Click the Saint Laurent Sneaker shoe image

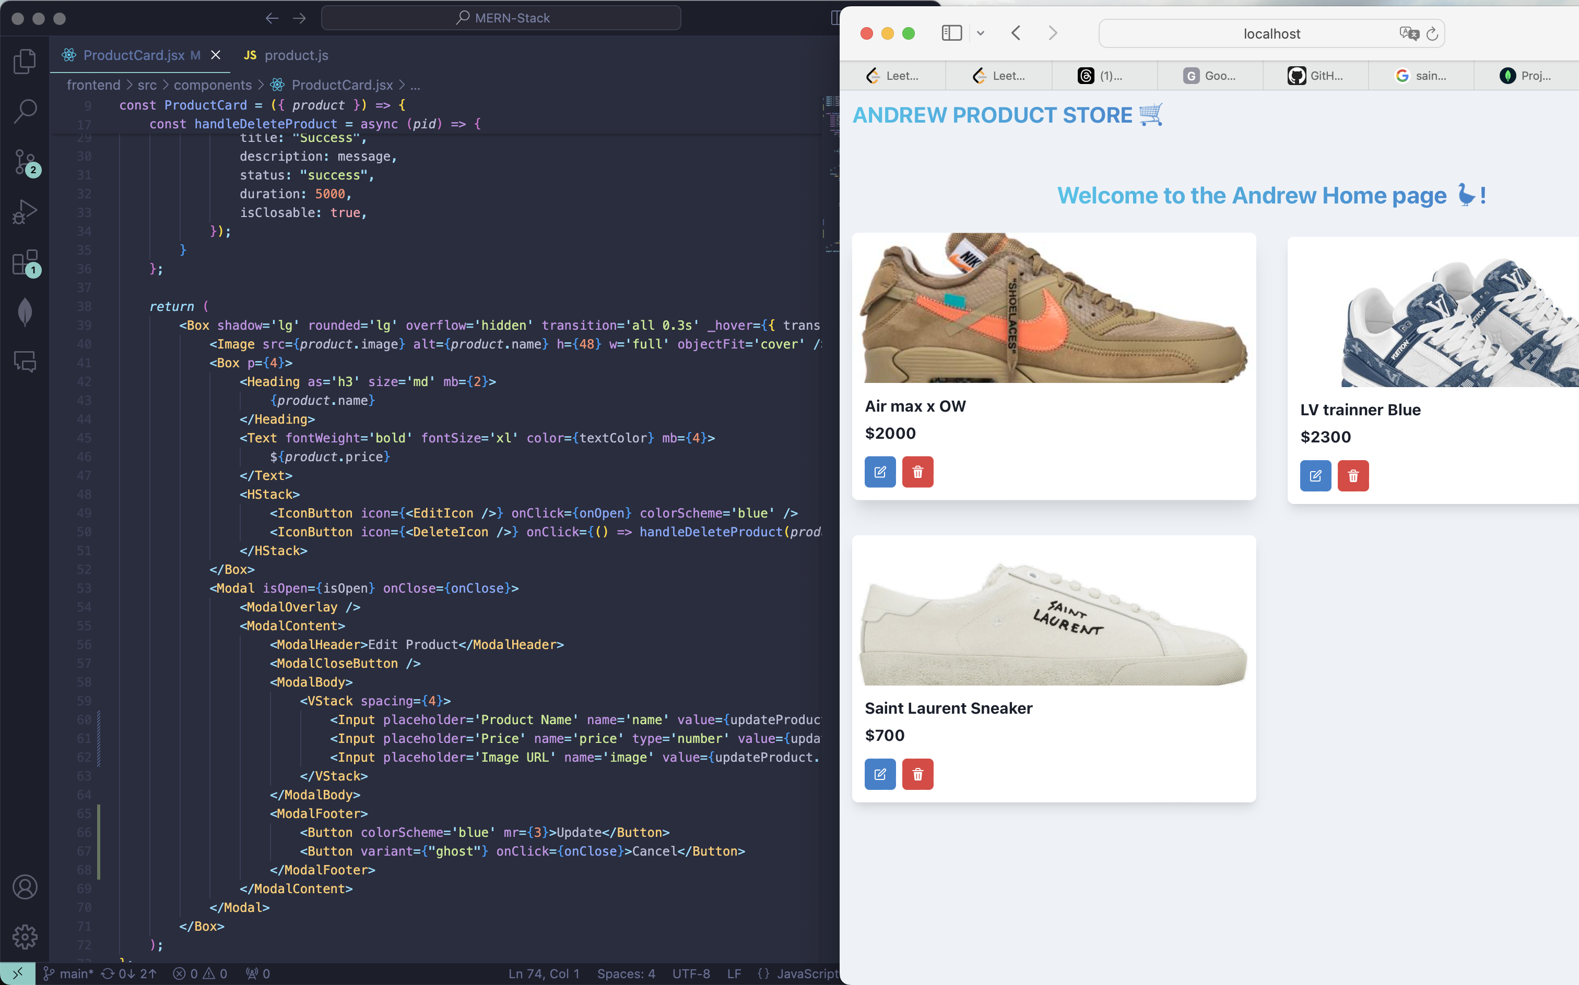point(1054,610)
